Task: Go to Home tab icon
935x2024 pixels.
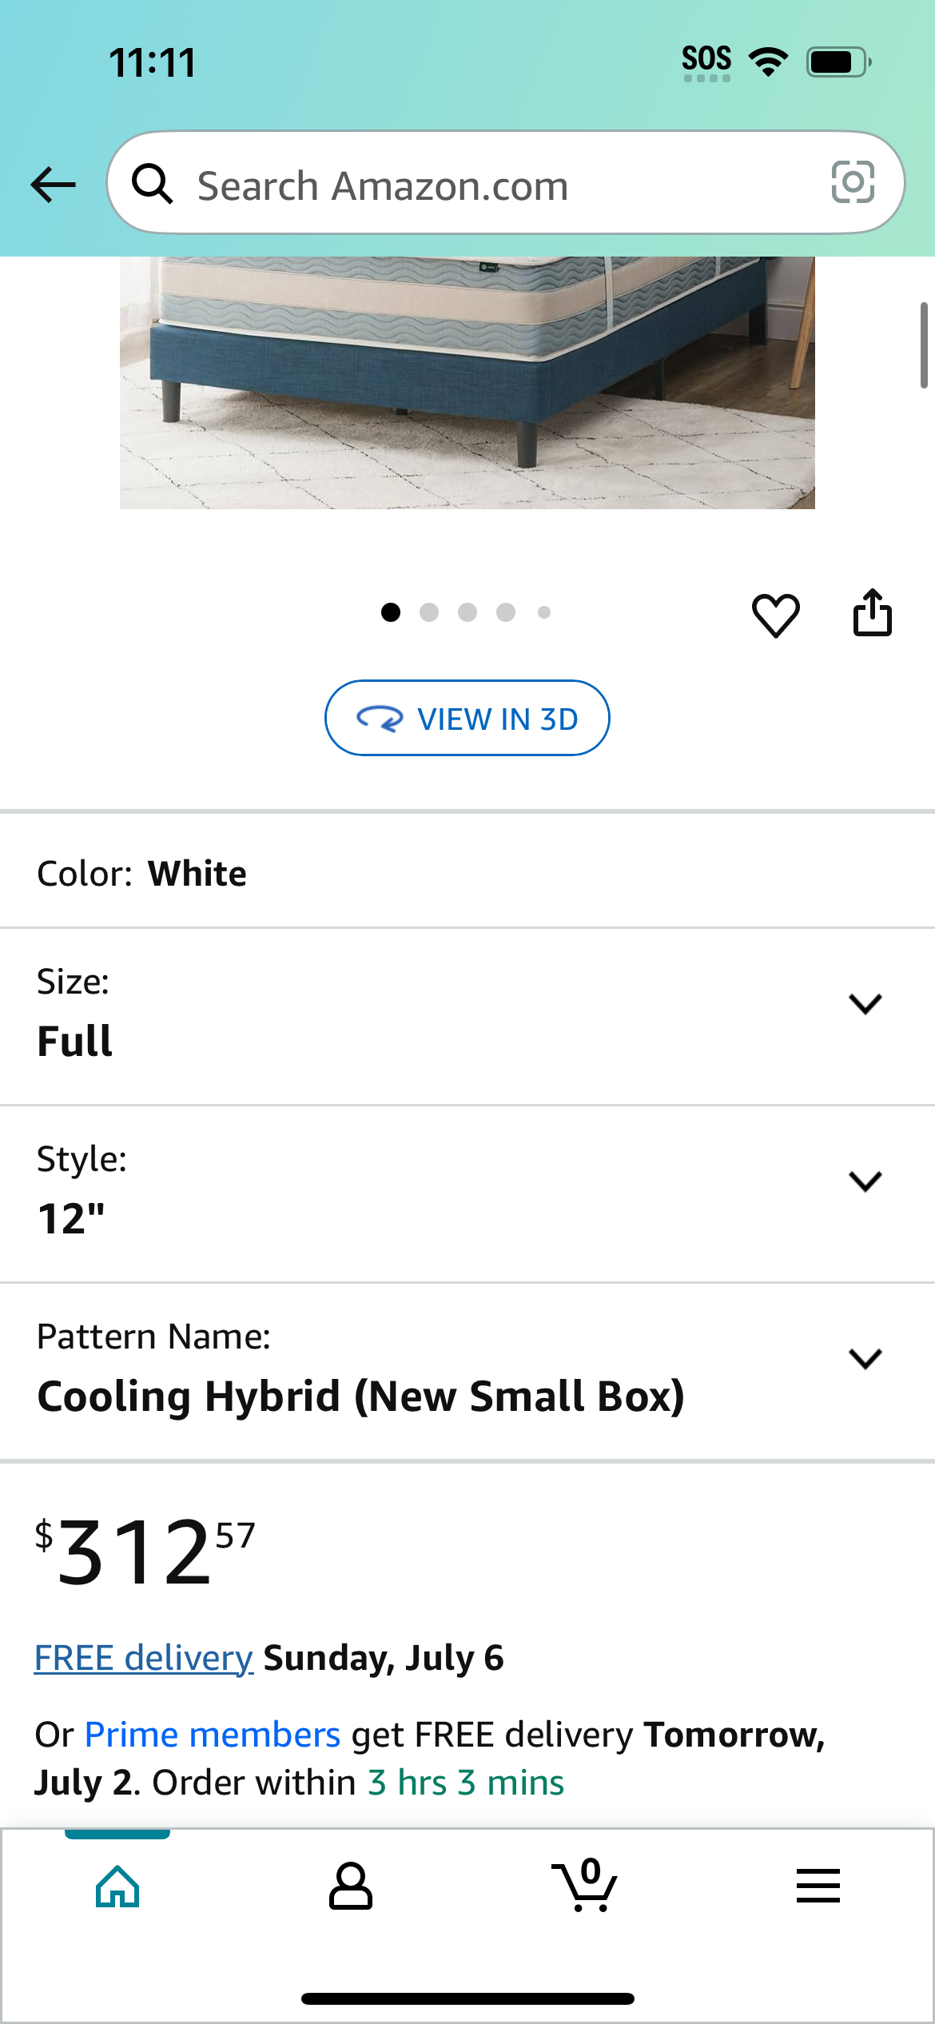Action: tap(117, 1887)
